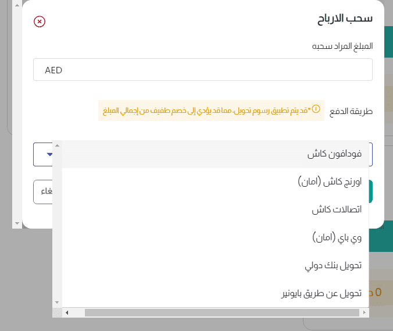This screenshot has width=393, height=331.
Task: Click the dropdown list scroll-down arrow
Action: point(57,302)
